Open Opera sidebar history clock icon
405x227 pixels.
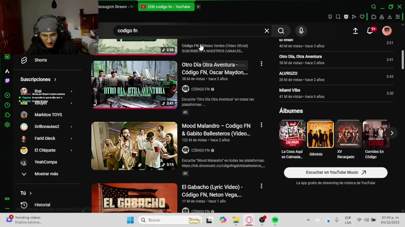(x=7, y=105)
